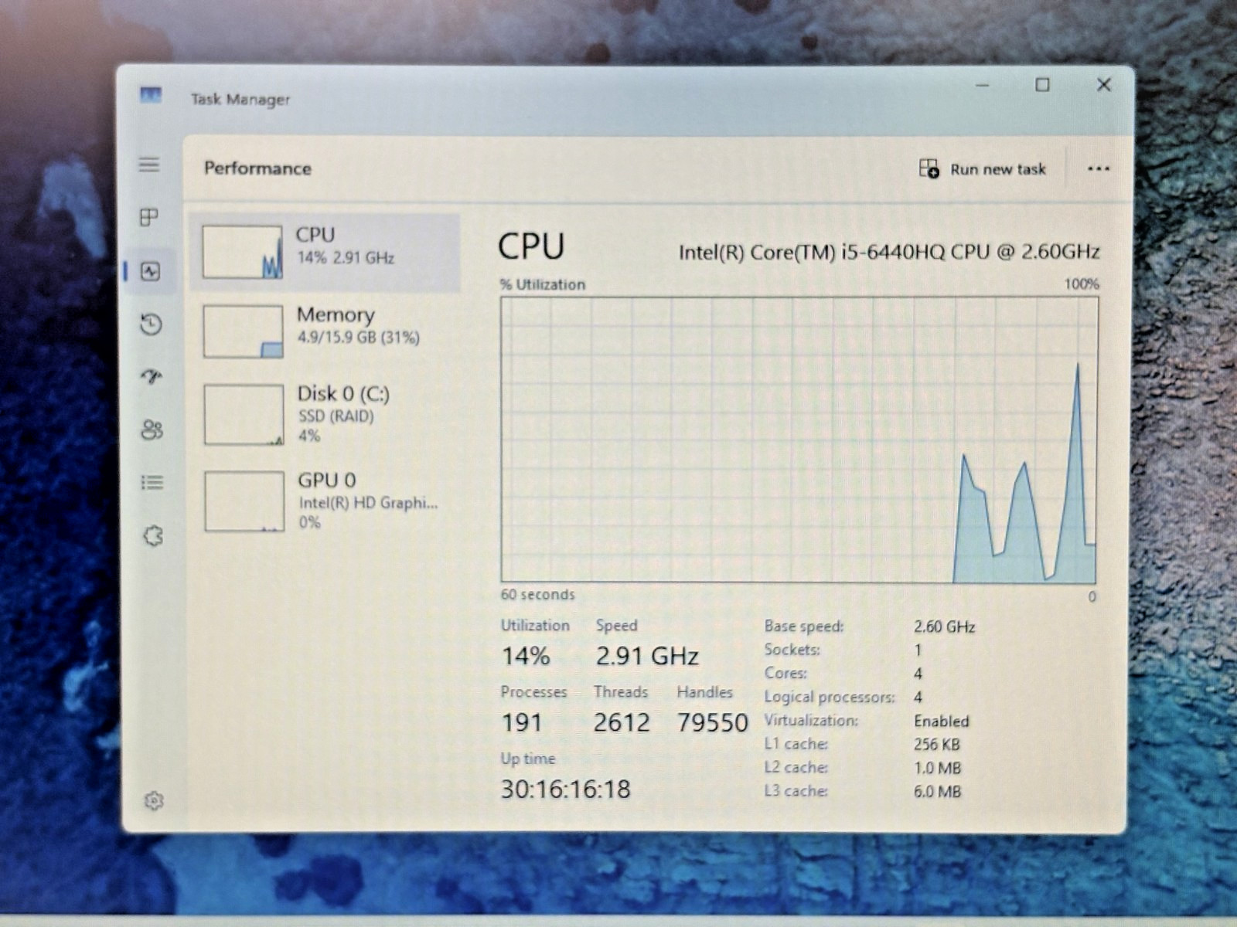Select the CPU performance entry

(x=325, y=253)
